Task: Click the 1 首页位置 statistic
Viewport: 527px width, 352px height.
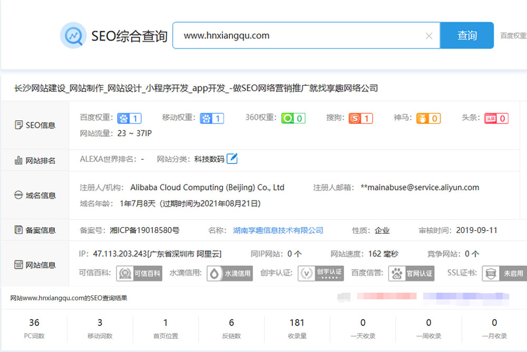Action: 165,328
